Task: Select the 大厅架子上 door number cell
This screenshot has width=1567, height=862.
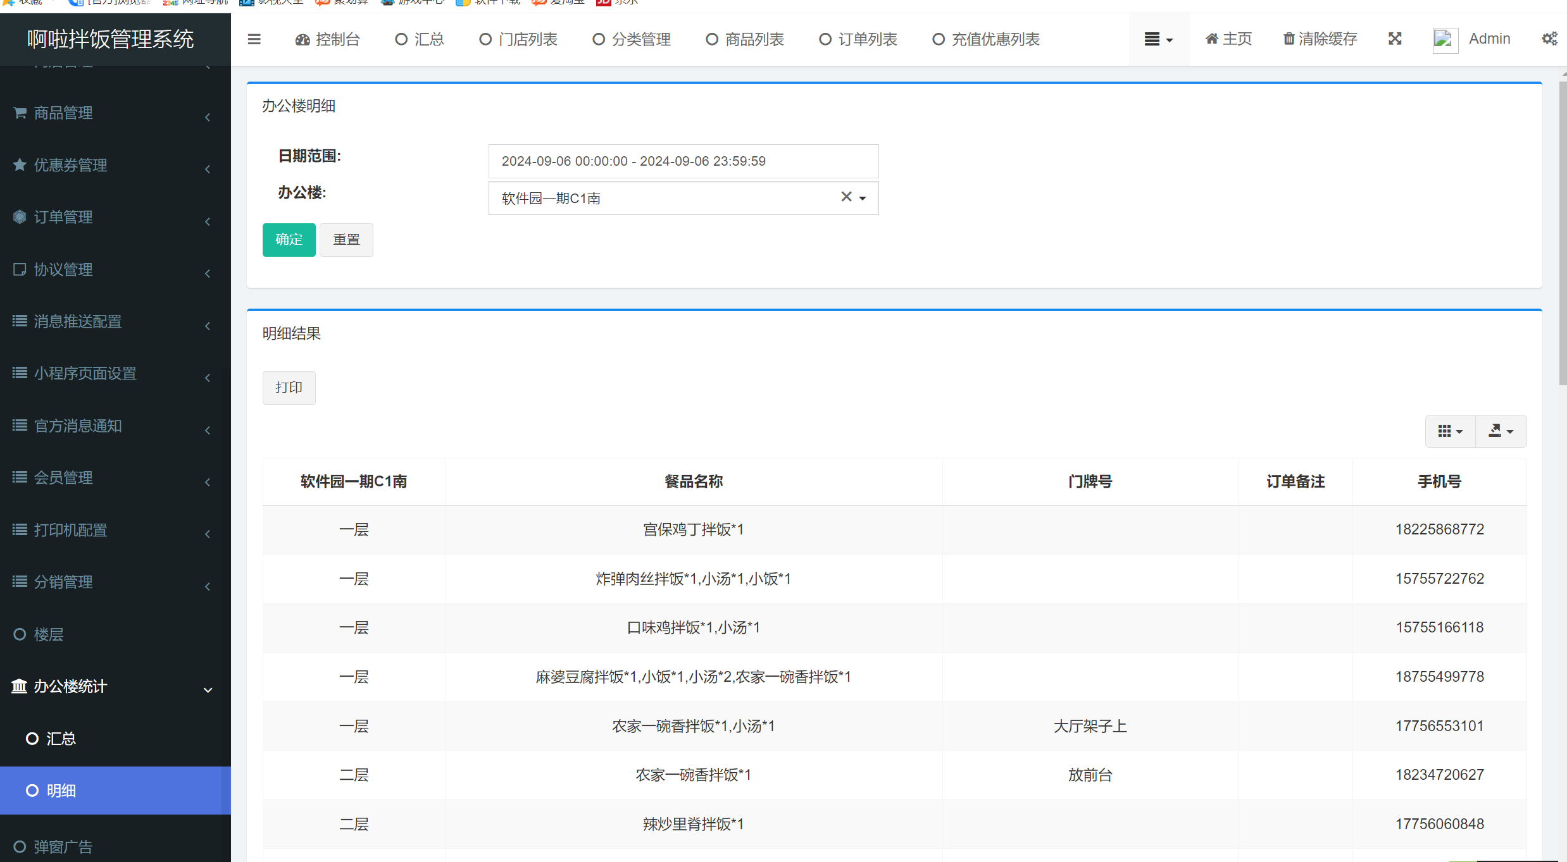Action: coord(1090,726)
